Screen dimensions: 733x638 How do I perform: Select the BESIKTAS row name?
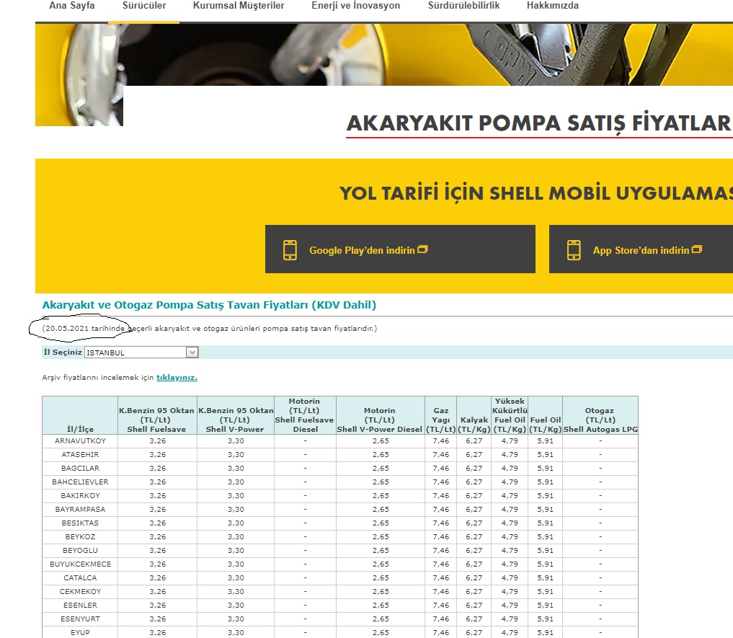pos(80,523)
